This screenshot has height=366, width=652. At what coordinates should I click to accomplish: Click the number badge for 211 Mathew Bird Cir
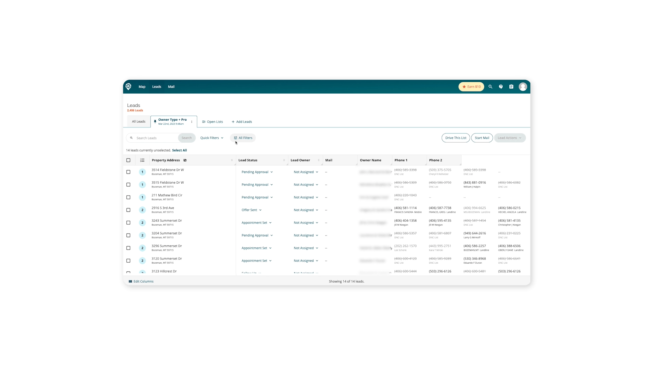[x=142, y=197]
